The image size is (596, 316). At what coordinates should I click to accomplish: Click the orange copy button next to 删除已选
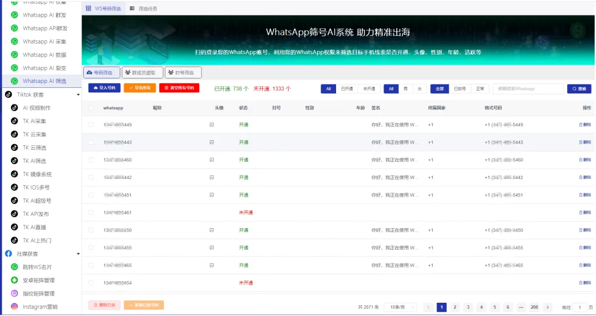point(143,305)
